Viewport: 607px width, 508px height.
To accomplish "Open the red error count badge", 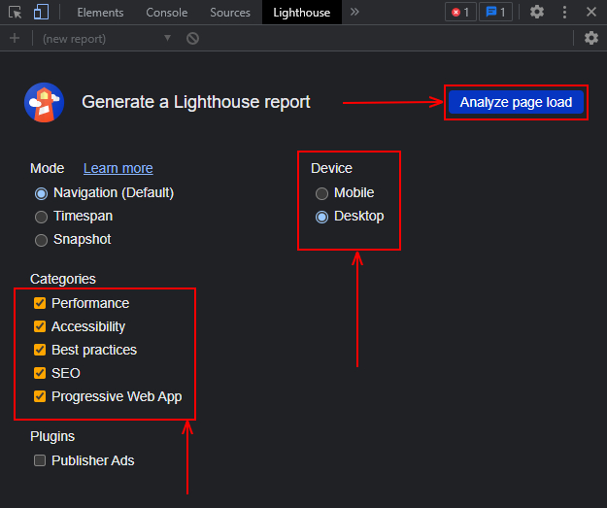I will [460, 13].
